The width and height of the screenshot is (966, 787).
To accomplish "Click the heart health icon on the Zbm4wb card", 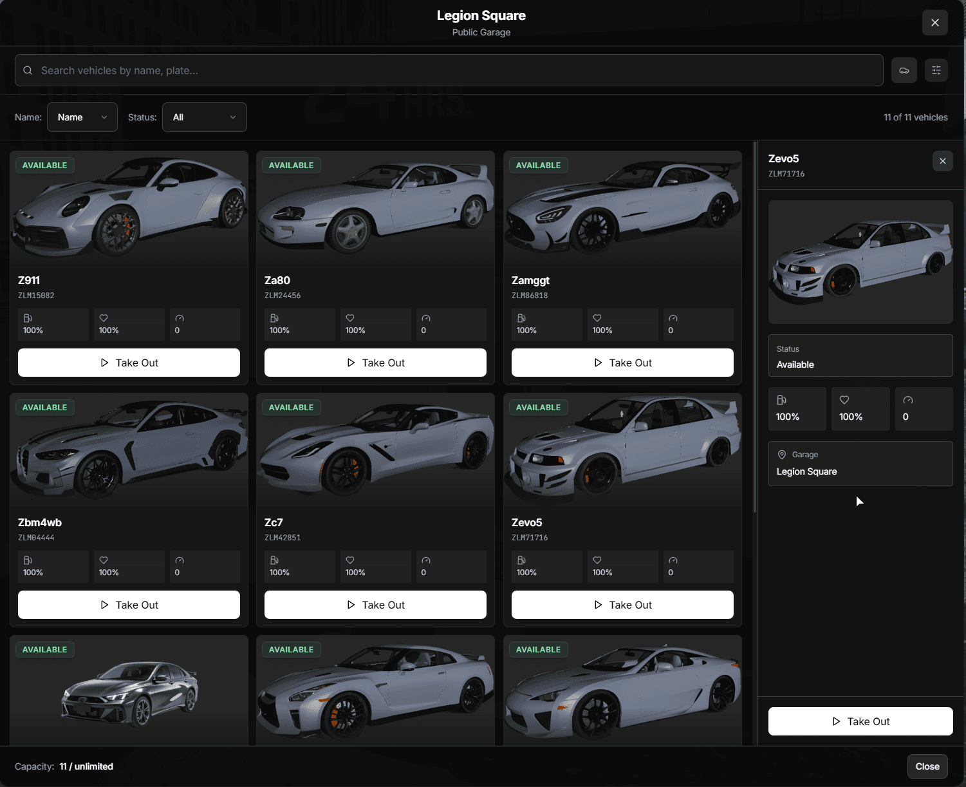I will (104, 560).
